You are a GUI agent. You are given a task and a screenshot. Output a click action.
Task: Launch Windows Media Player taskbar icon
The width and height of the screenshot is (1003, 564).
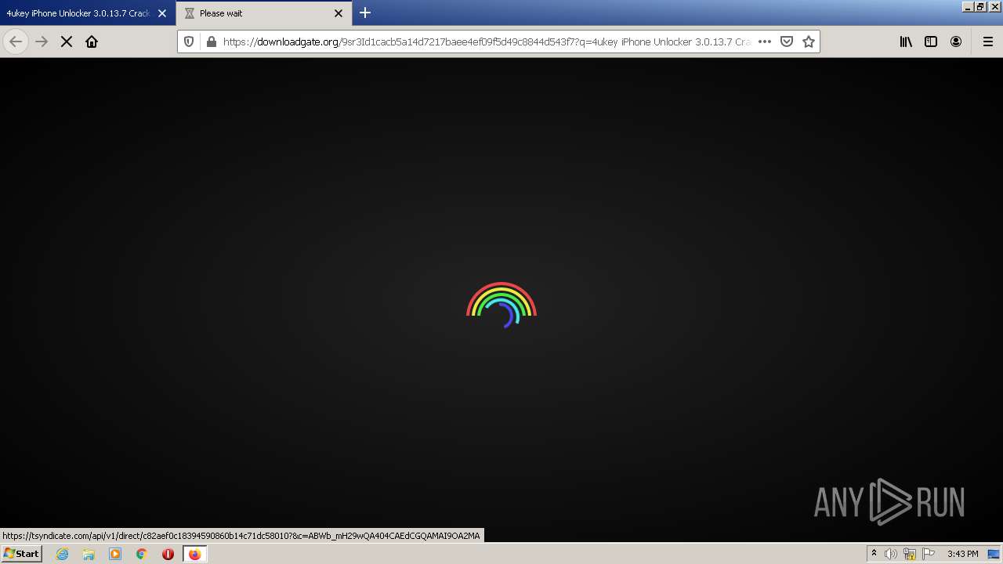coord(115,554)
